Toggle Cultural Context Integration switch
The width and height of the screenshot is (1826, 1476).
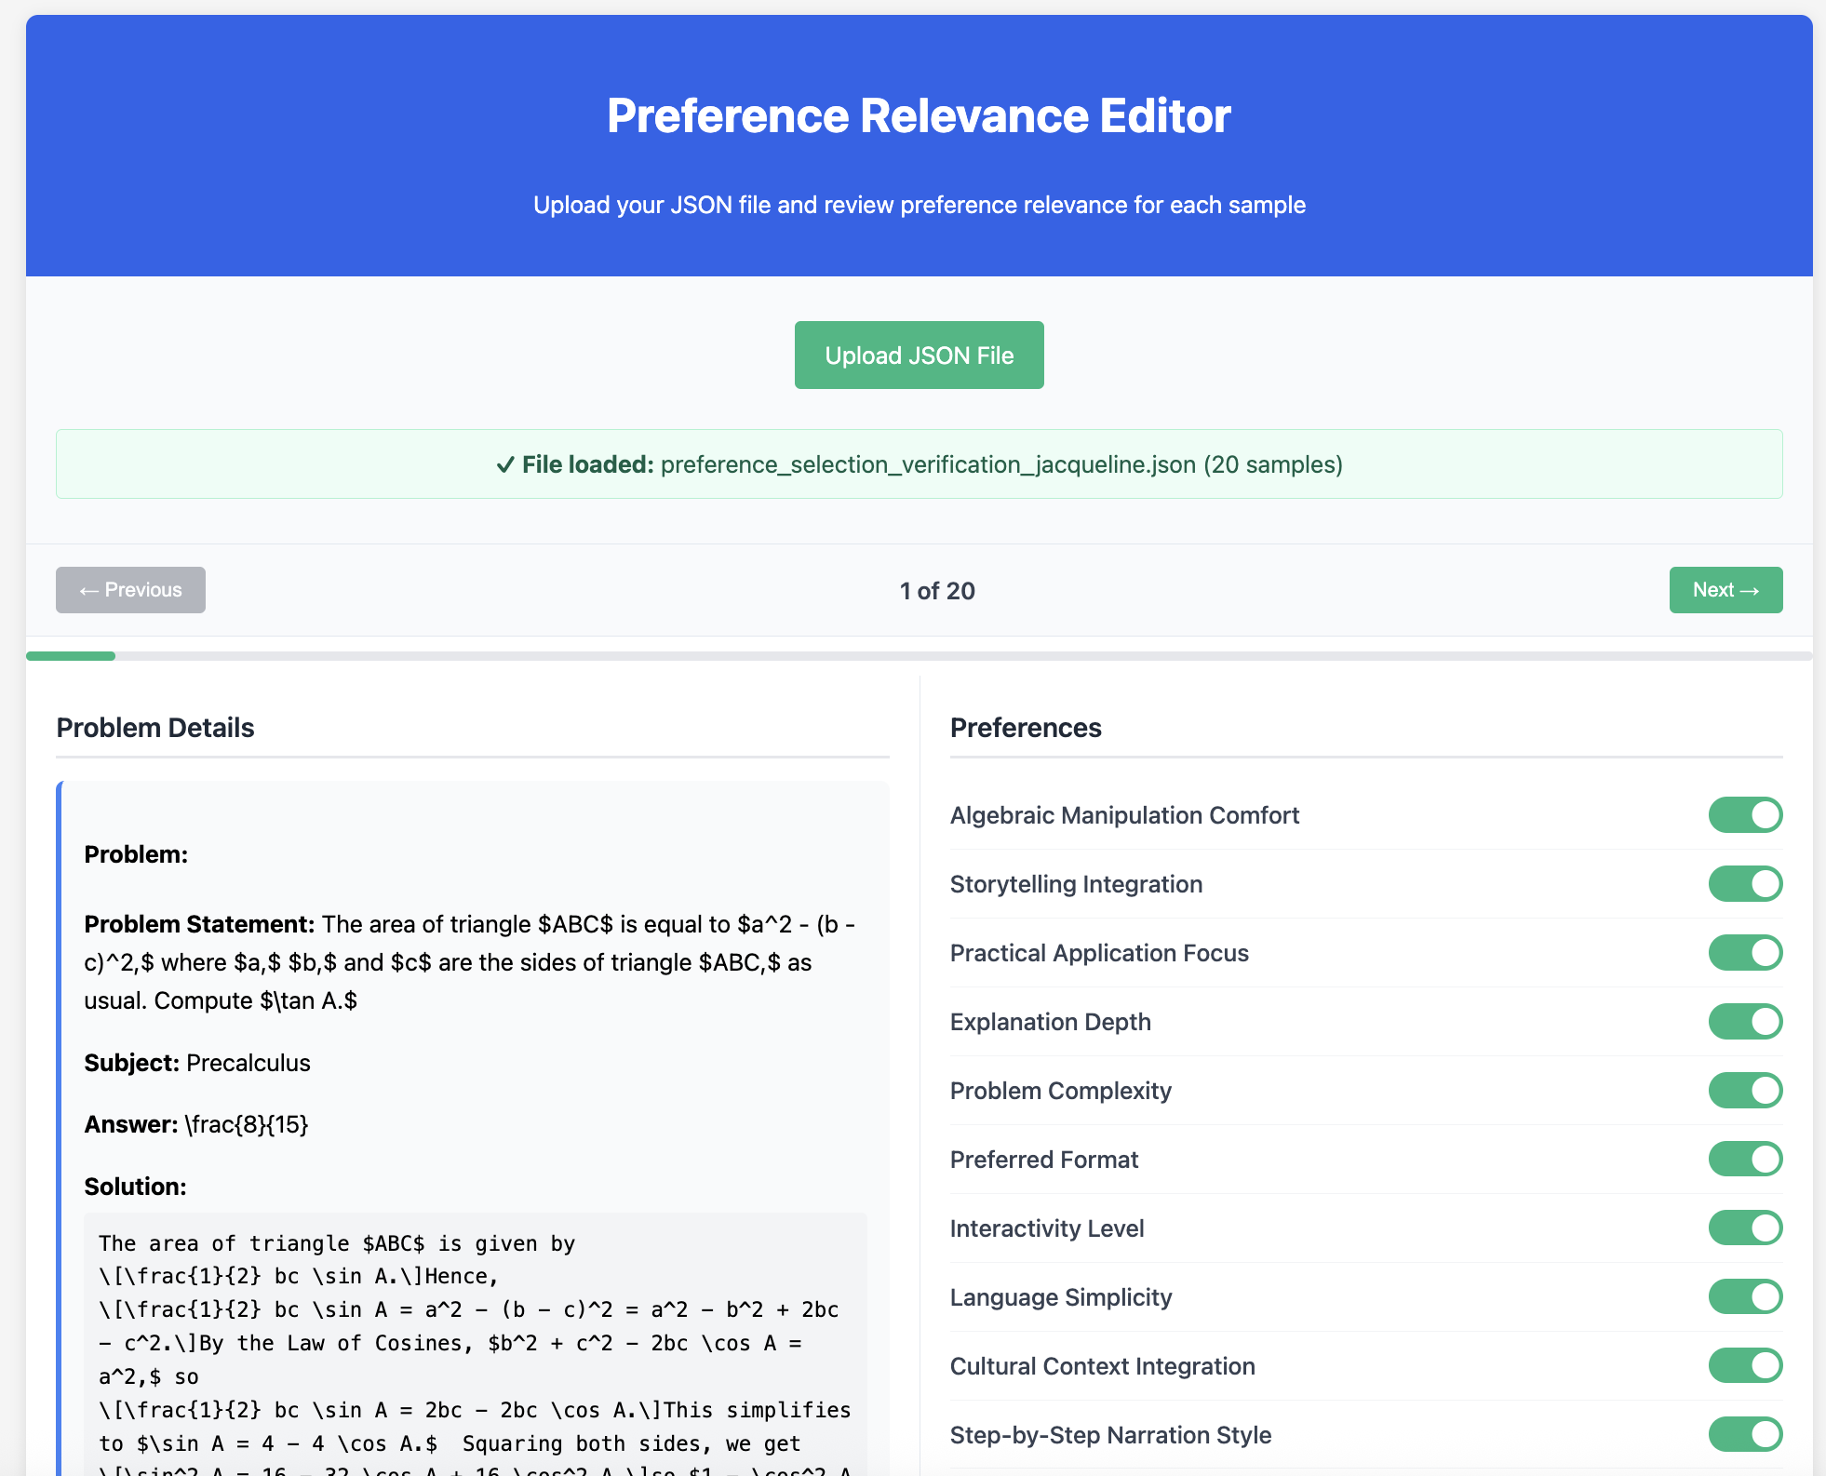[x=1744, y=1366]
